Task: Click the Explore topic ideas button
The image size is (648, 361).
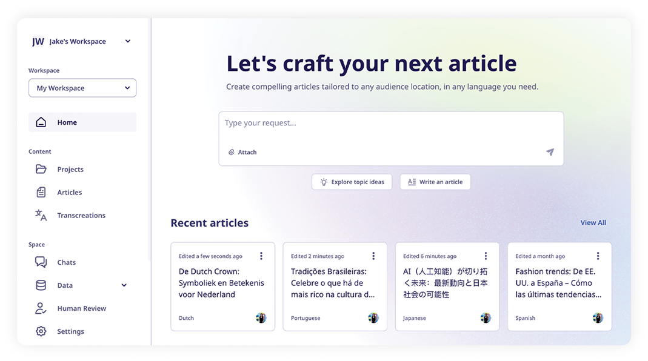Action: click(352, 182)
